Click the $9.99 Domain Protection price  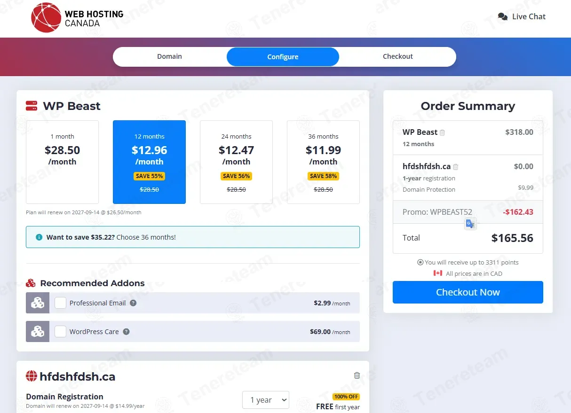525,187
